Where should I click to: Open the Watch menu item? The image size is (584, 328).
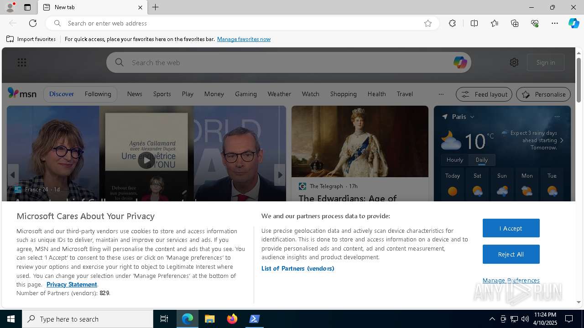tap(310, 94)
